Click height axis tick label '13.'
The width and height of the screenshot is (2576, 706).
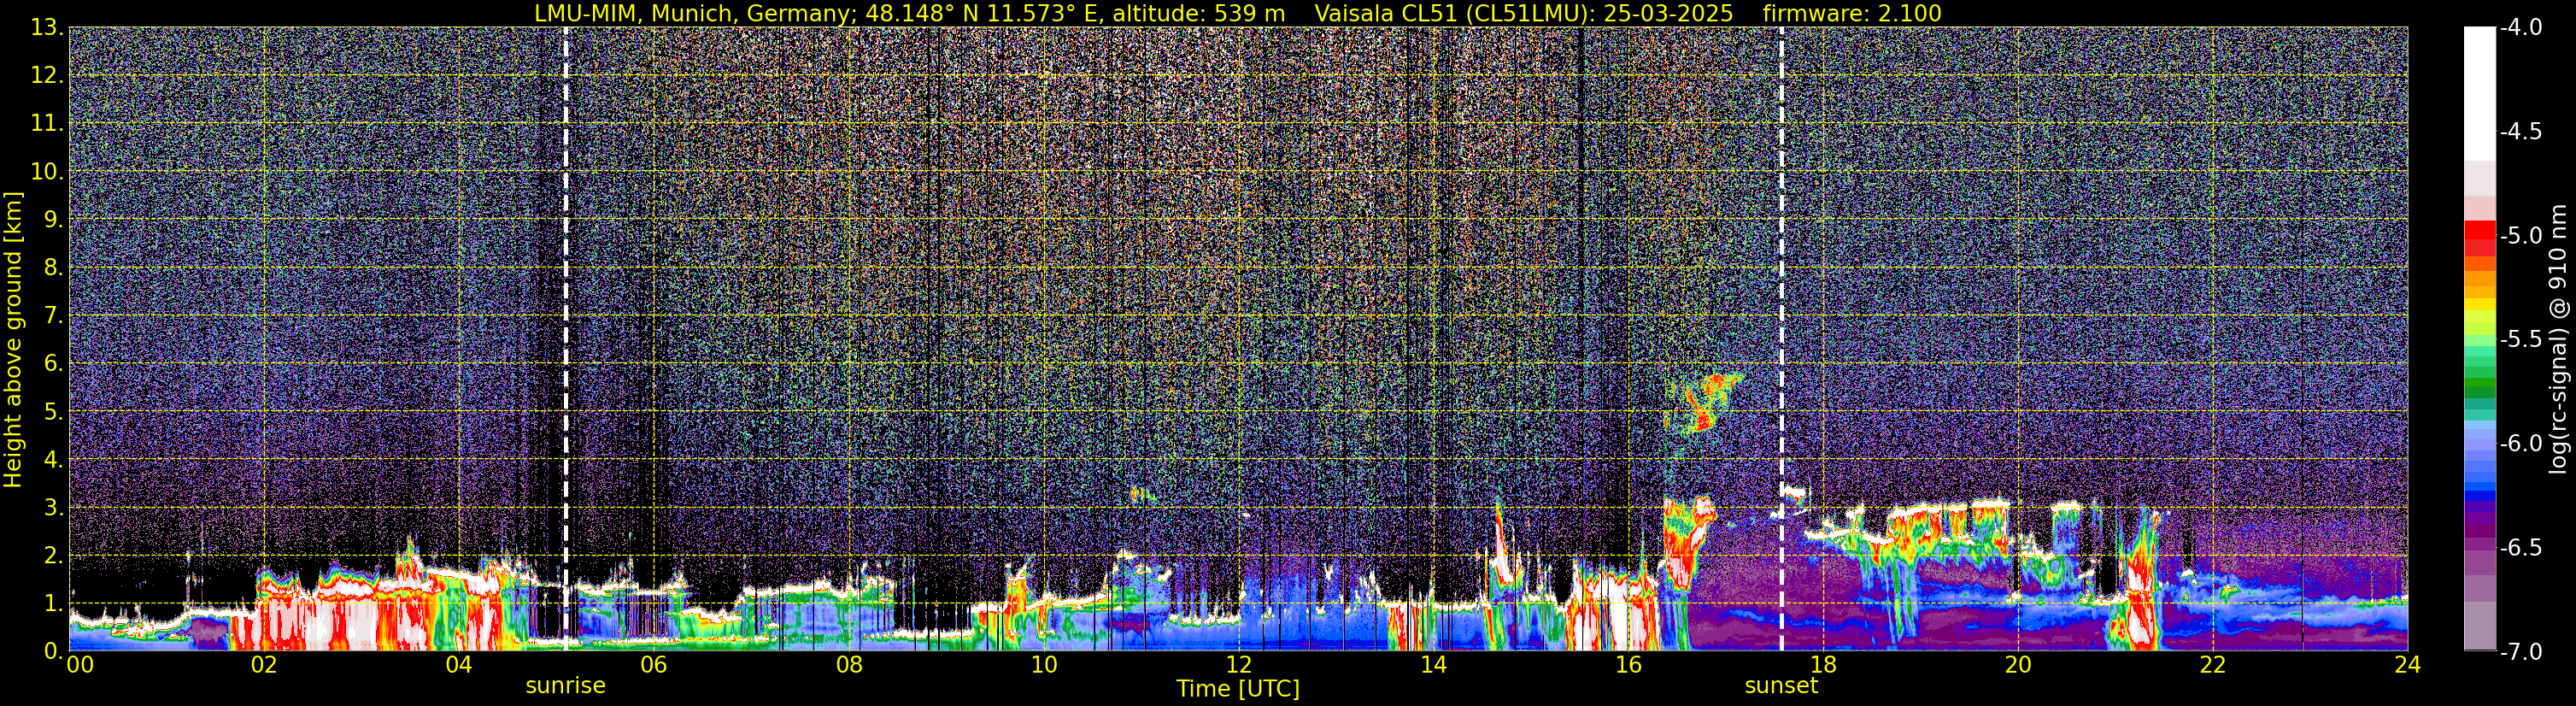[47, 28]
